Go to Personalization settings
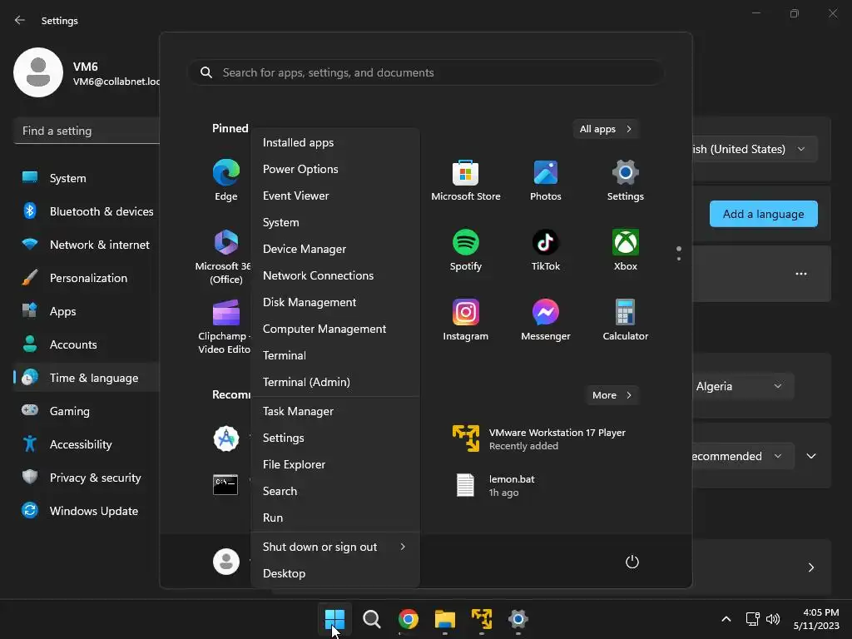852x639 pixels. pos(87,278)
